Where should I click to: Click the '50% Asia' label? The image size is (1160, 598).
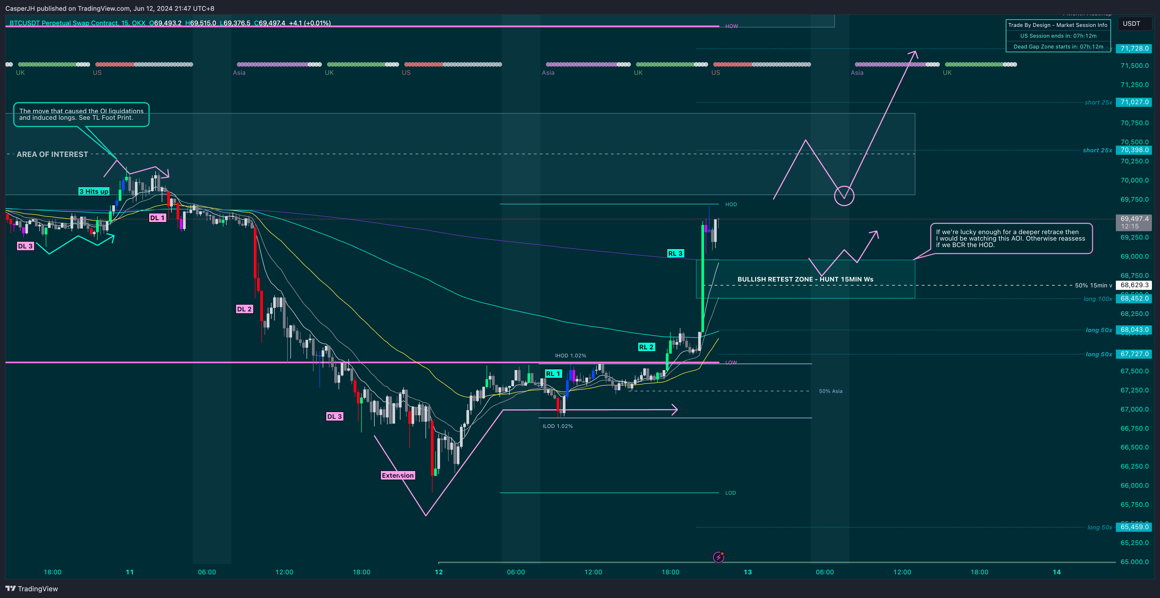coord(830,391)
